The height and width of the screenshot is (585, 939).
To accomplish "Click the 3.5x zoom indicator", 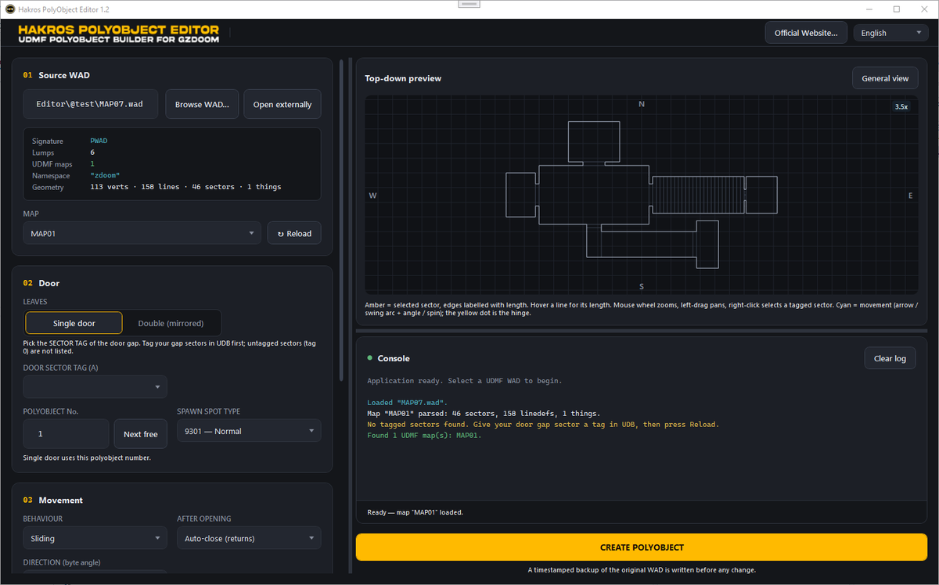I will pos(901,106).
